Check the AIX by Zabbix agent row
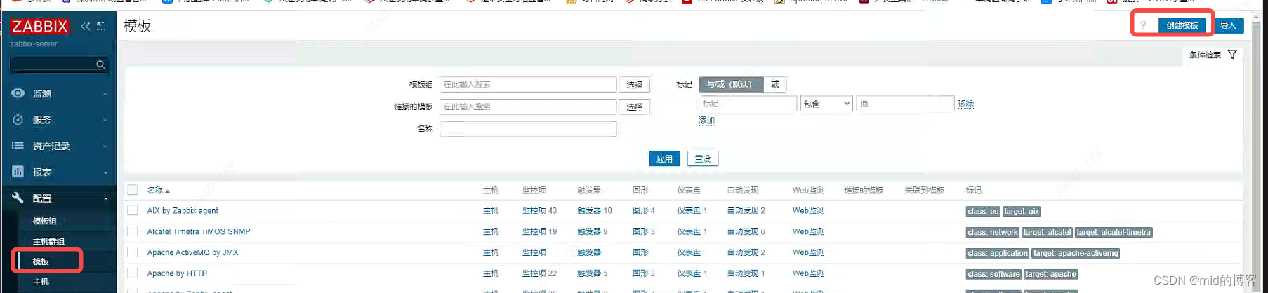The height and width of the screenshot is (293, 1268). point(133,210)
